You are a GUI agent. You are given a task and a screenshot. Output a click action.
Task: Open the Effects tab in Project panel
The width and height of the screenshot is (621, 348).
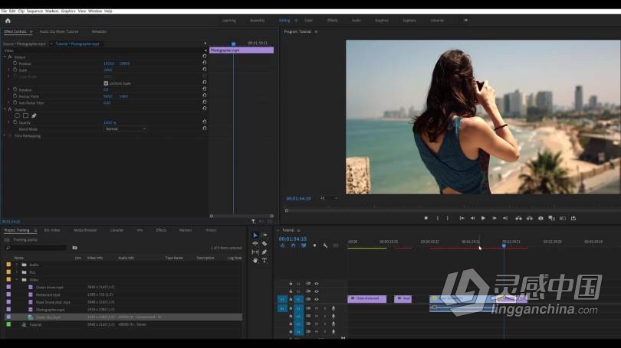[x=161, y=230]
